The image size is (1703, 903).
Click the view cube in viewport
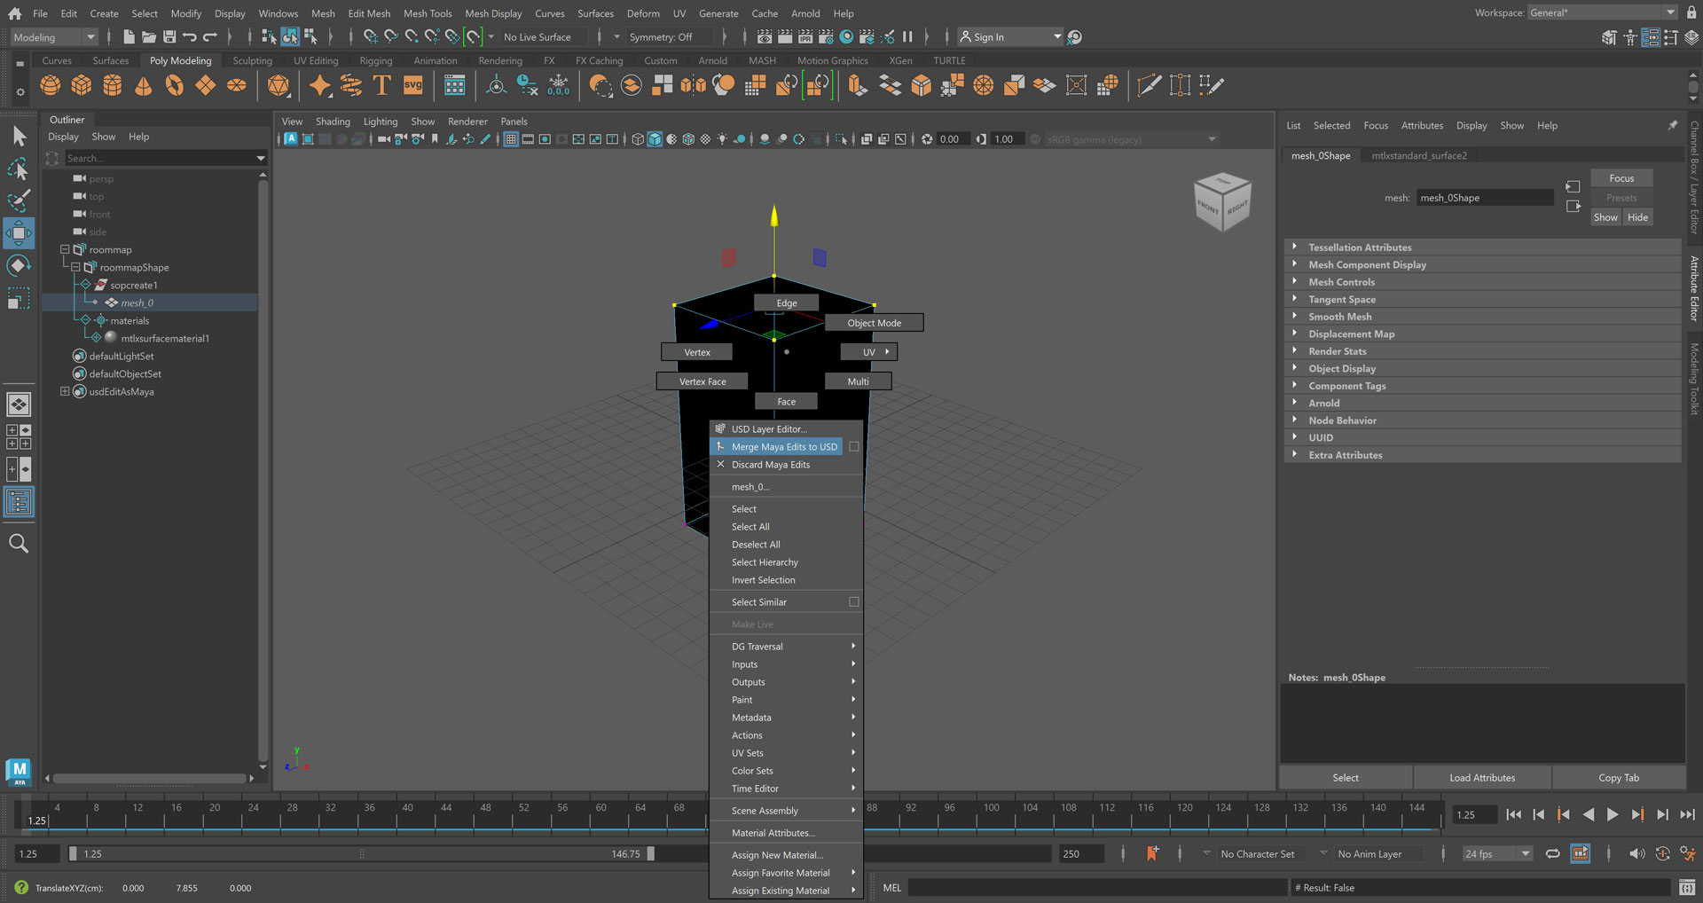click(x=1223, y=201)
